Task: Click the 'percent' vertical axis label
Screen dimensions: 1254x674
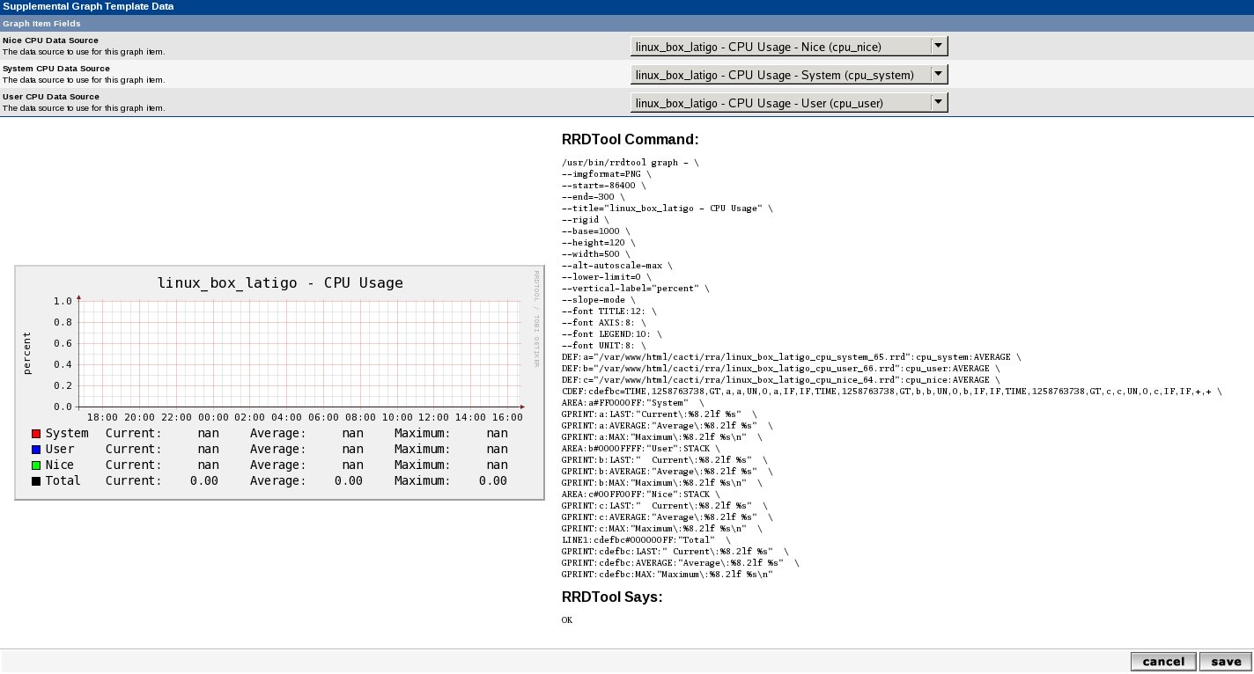Action: 27,354
